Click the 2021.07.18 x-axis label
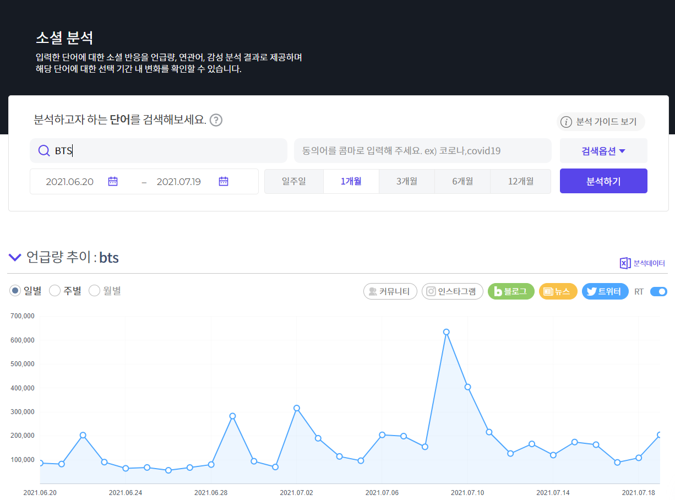The image size is (675, 500). [x=639, y=493]
